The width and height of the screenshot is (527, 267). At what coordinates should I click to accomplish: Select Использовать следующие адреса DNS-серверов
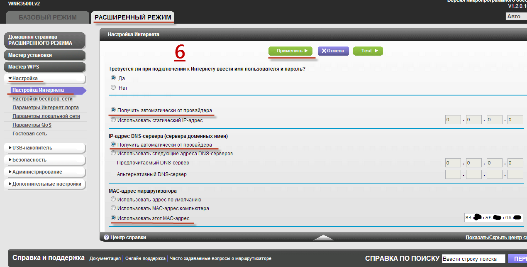113,153
